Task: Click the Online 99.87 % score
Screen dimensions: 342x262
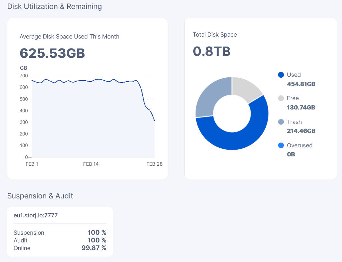Action: (94, 248)
